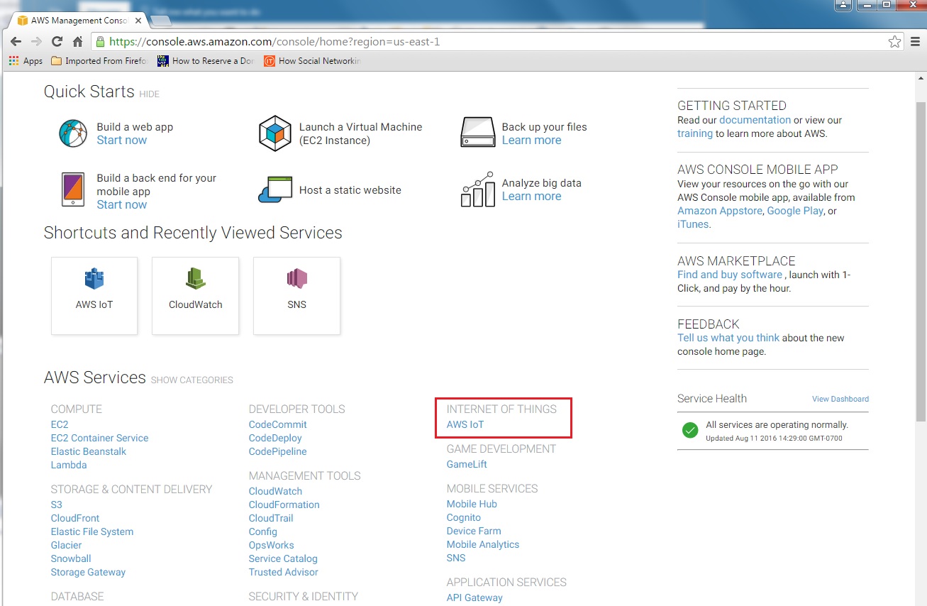The width and height of the screenshot is (927, 606).
Task: Go back using browser back arrow
Action: point(16,42)
